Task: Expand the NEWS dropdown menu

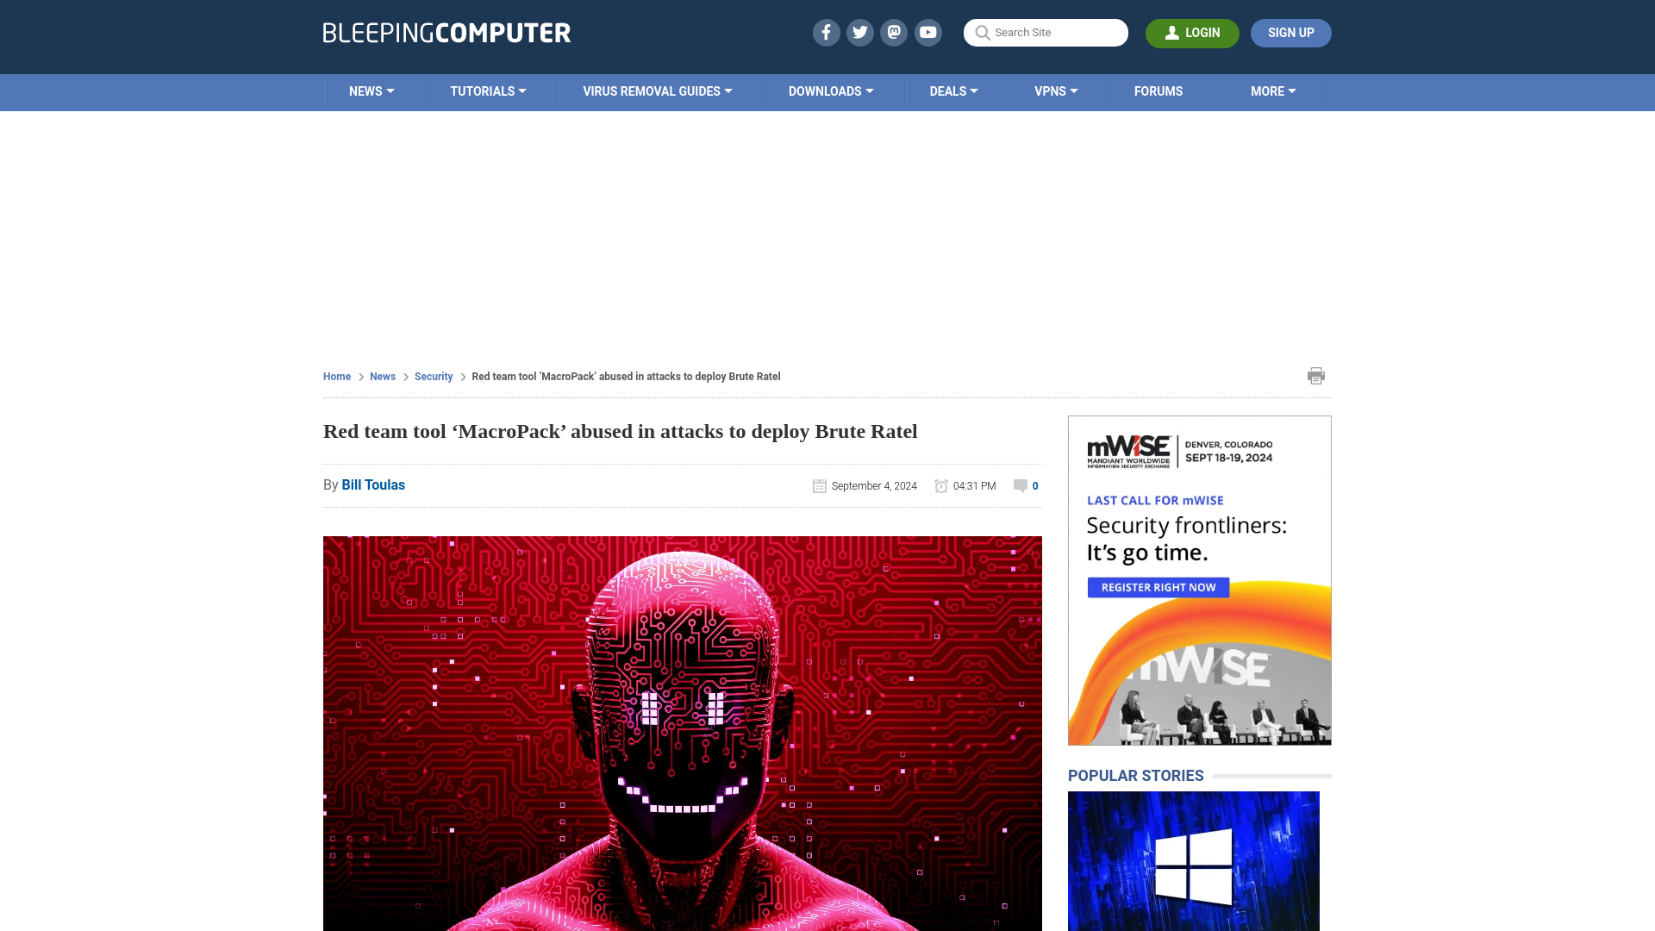Action: pos(372,91)
